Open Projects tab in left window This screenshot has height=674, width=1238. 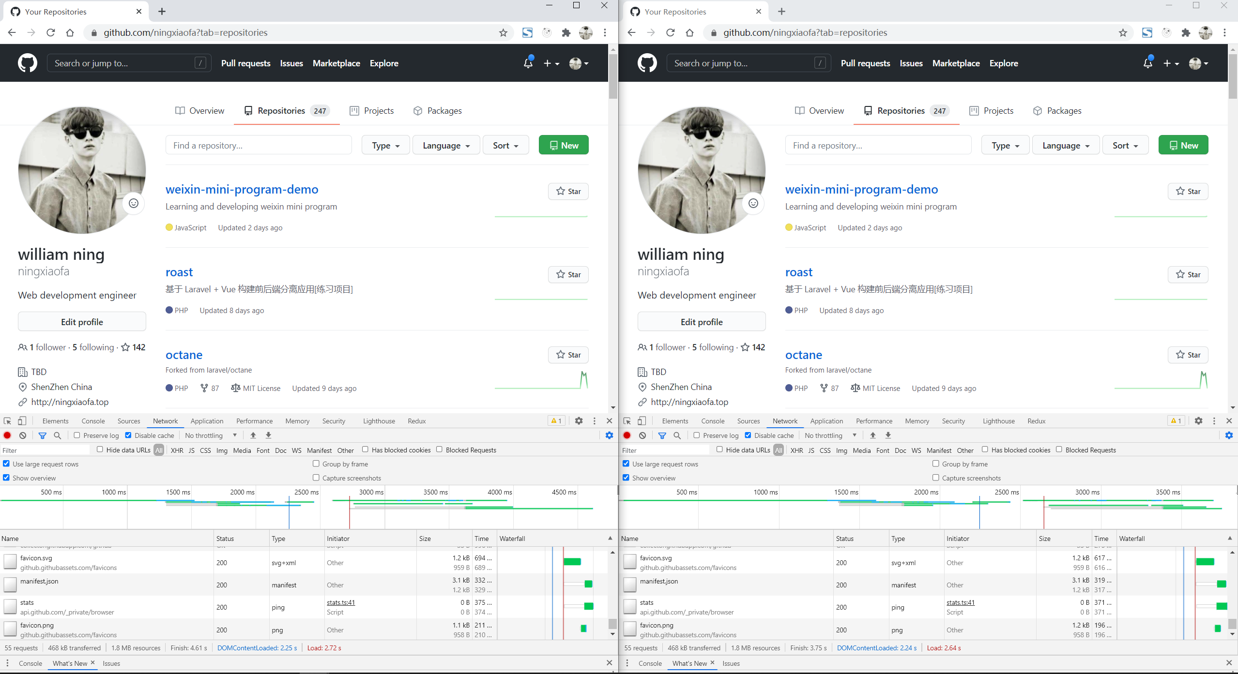tap(371, 111)
